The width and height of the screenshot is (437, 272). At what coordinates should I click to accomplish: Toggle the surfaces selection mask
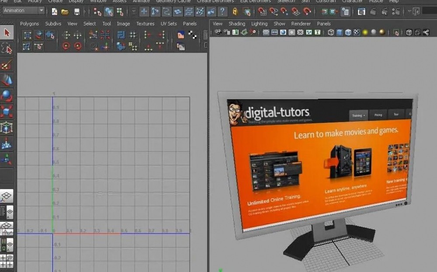point(177,12)
